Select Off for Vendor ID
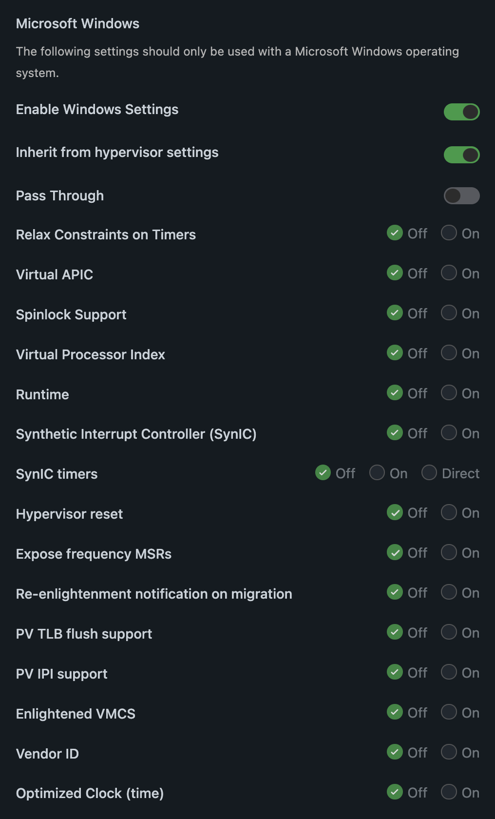 [x=395, y=752]
